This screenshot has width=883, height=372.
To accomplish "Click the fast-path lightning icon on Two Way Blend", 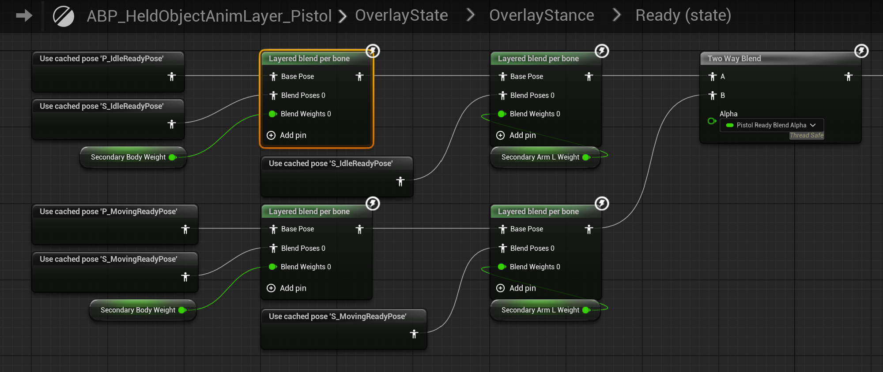I will tap(861, 51).
